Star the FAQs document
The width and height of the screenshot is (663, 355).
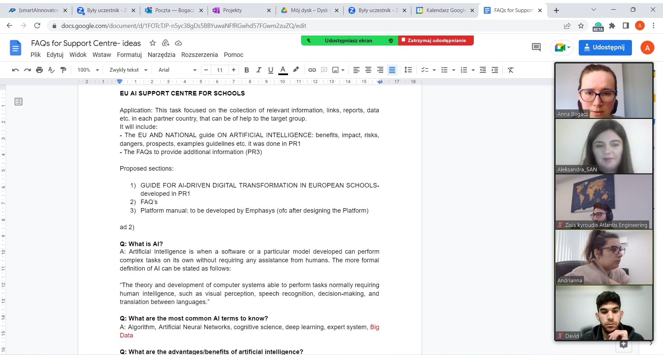click(x=153, y=43)
